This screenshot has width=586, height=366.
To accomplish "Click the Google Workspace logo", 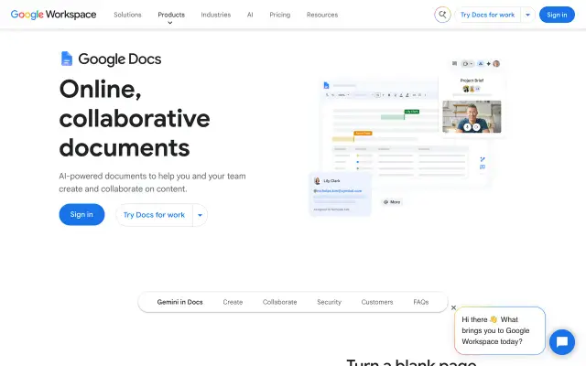I will [x=53, y=15].
